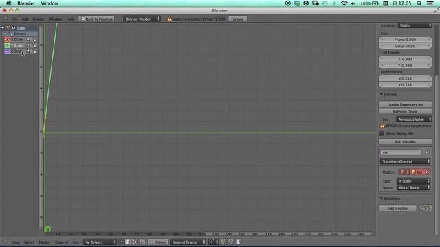The height and width of the screenshot is (247, 440).
Task: Click the copy keyframes icon in graph header
Action: coord(223,242)
